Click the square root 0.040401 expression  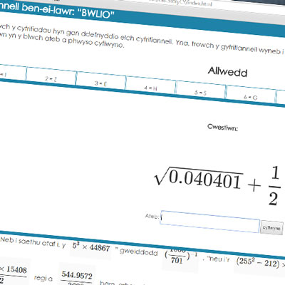pos(198,178)
